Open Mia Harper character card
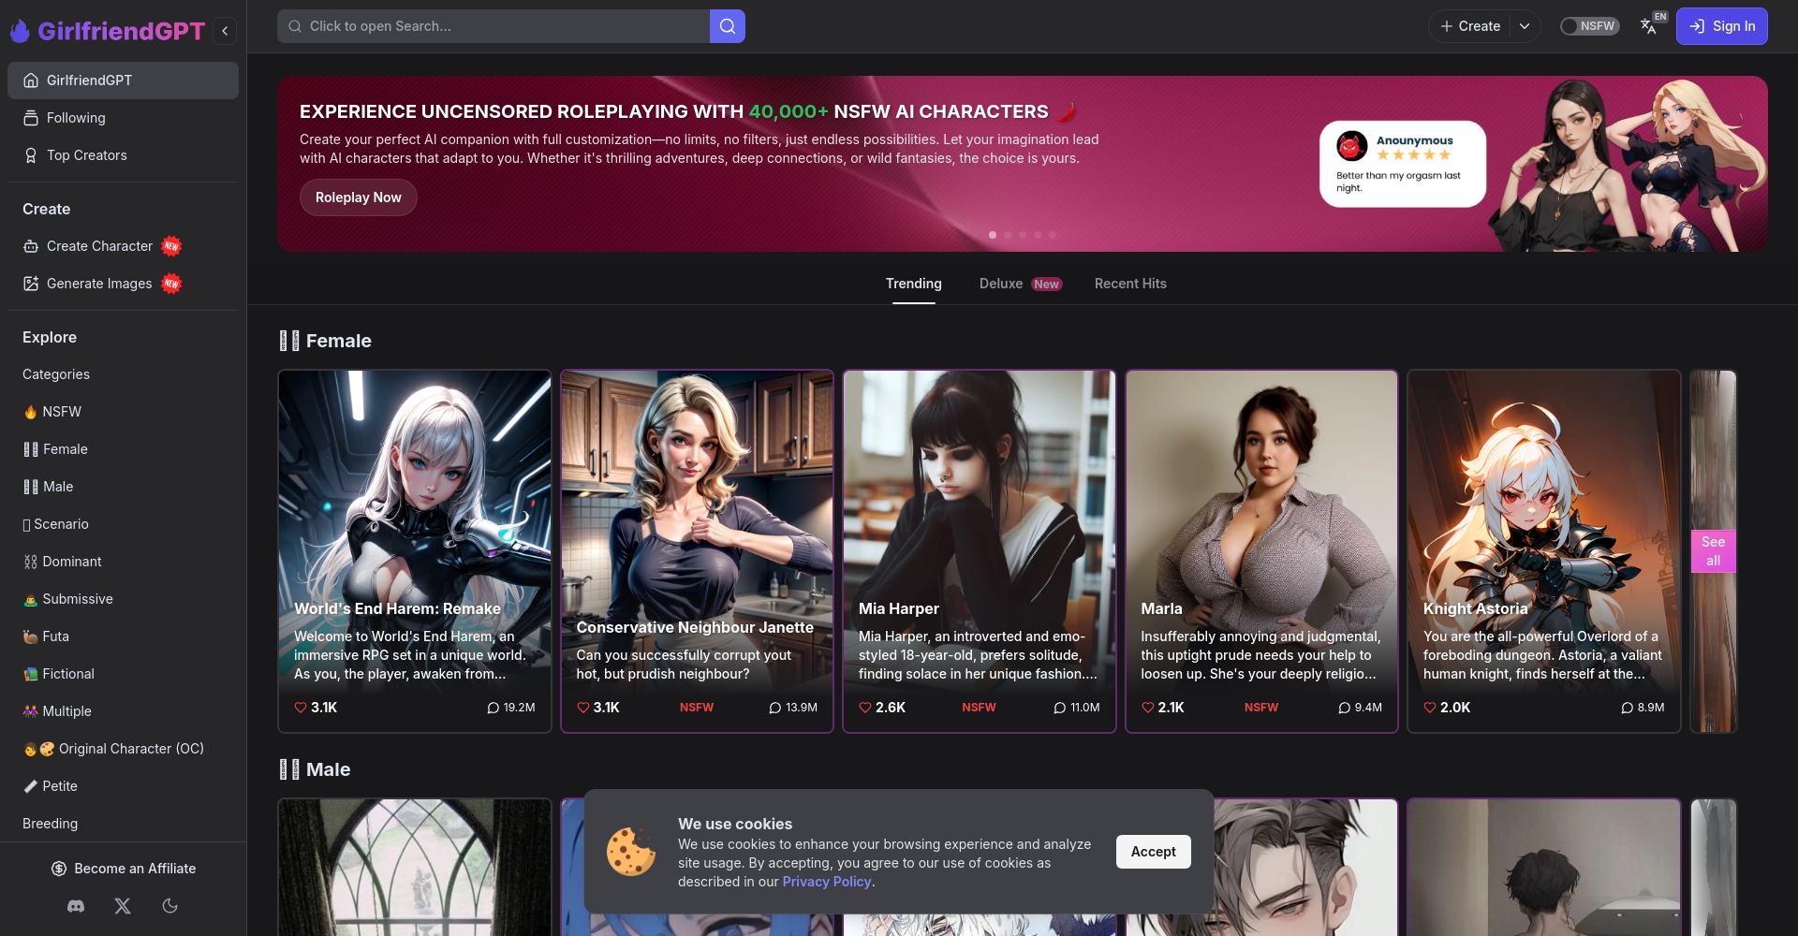Image resolution: width=1798 pixels, height=936 pixels. coord(980,551)
